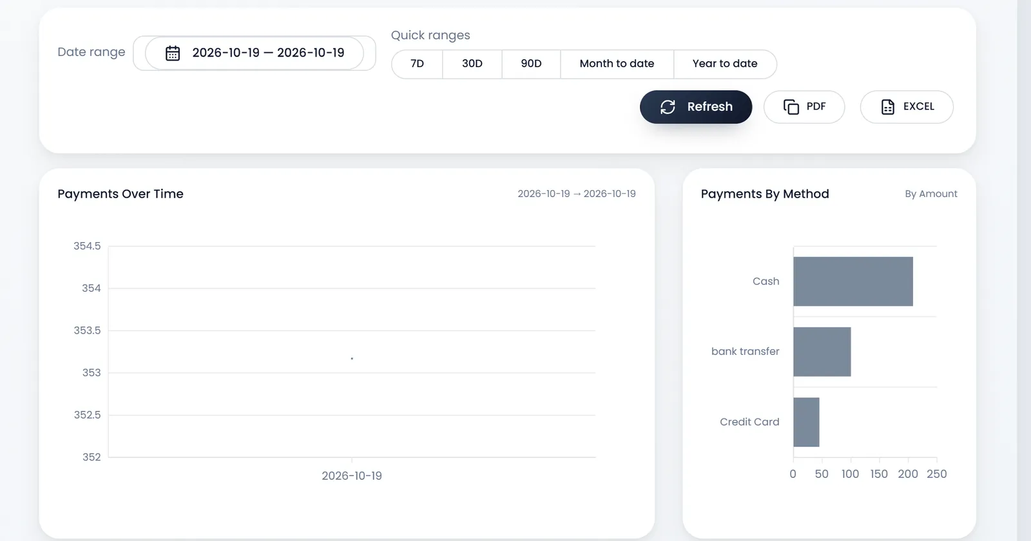Click the 'Payments By Method' heading
This screenshot has width=1031, height=541.
(x=765, y=194)
